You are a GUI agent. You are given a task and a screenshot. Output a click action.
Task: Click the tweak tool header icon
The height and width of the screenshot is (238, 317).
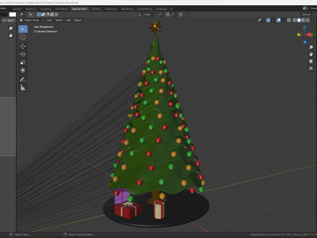coord(30,15)
